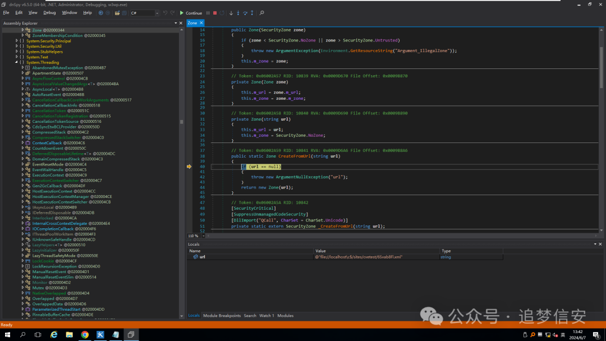Open the C# language dropdown
Screen dimensions: 606x341
pyautogui.click(x=145, y=13)
